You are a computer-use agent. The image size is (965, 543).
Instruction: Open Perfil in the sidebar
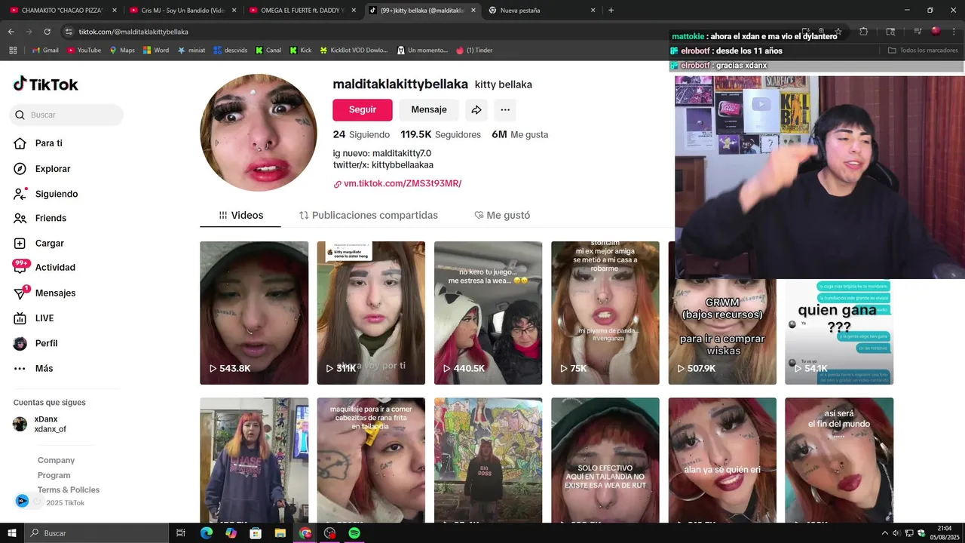click(46, 343)
